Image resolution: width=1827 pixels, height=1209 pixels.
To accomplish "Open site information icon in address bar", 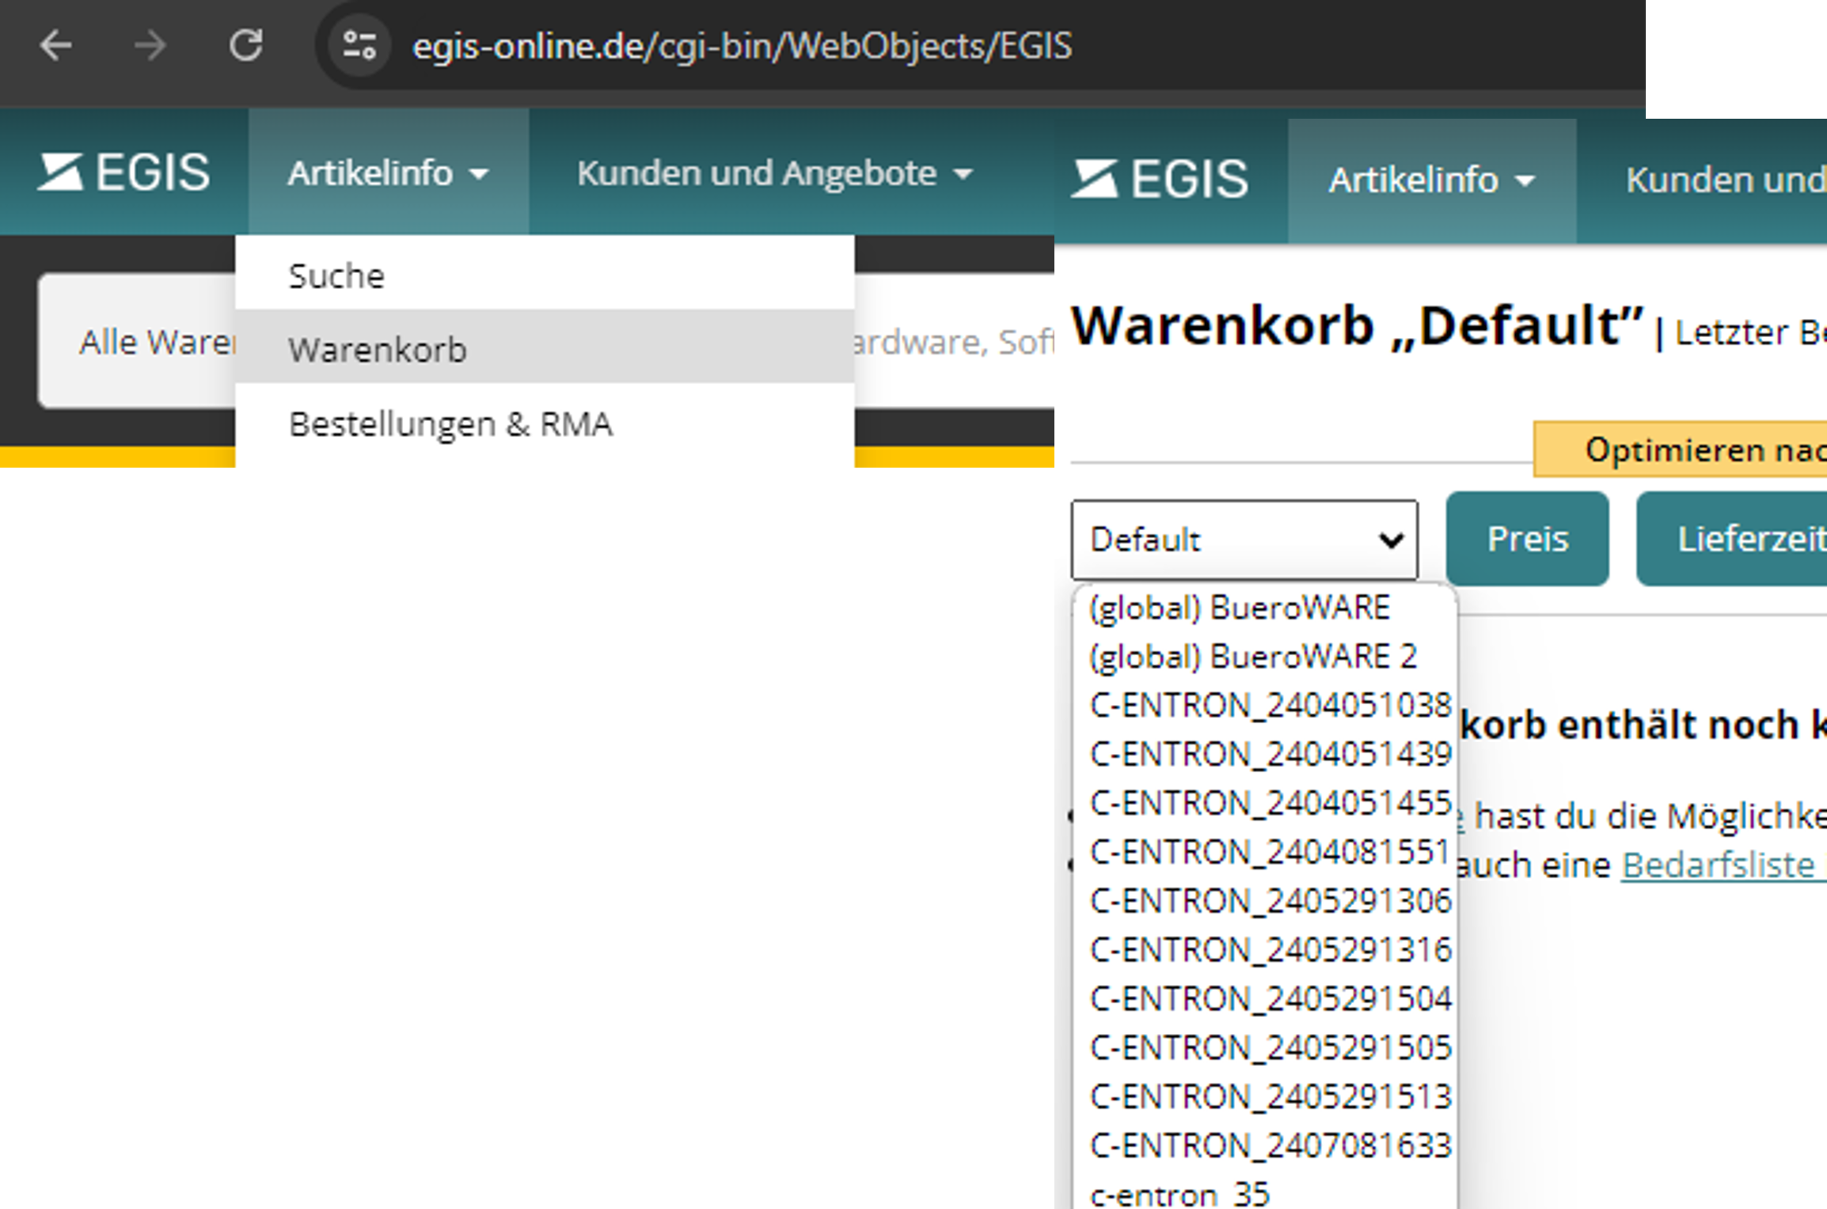I will pyautogui.click(x=359, y=46).
